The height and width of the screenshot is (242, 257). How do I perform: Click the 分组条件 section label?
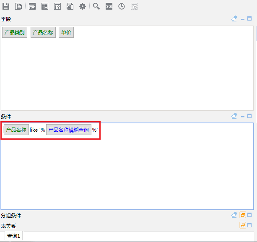point(11,215)
